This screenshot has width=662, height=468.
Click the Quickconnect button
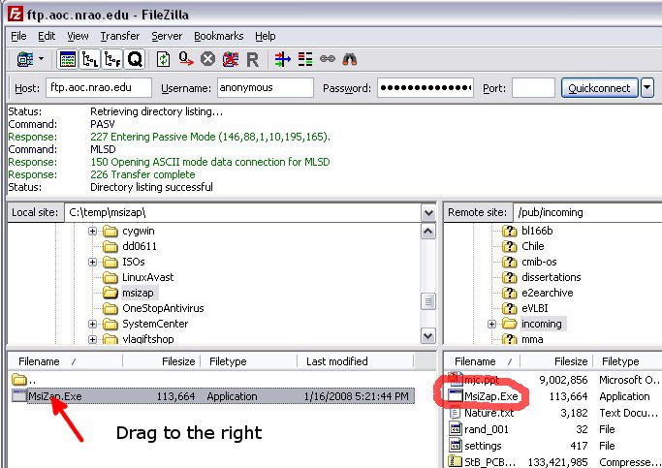click(x=599, y=88)
